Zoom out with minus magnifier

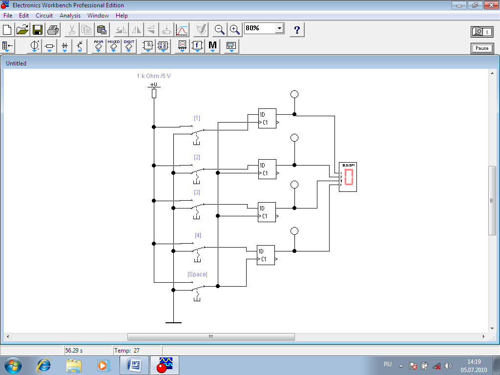[219, 30]
